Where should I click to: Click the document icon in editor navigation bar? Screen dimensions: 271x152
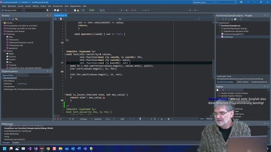tap(61, 19)
